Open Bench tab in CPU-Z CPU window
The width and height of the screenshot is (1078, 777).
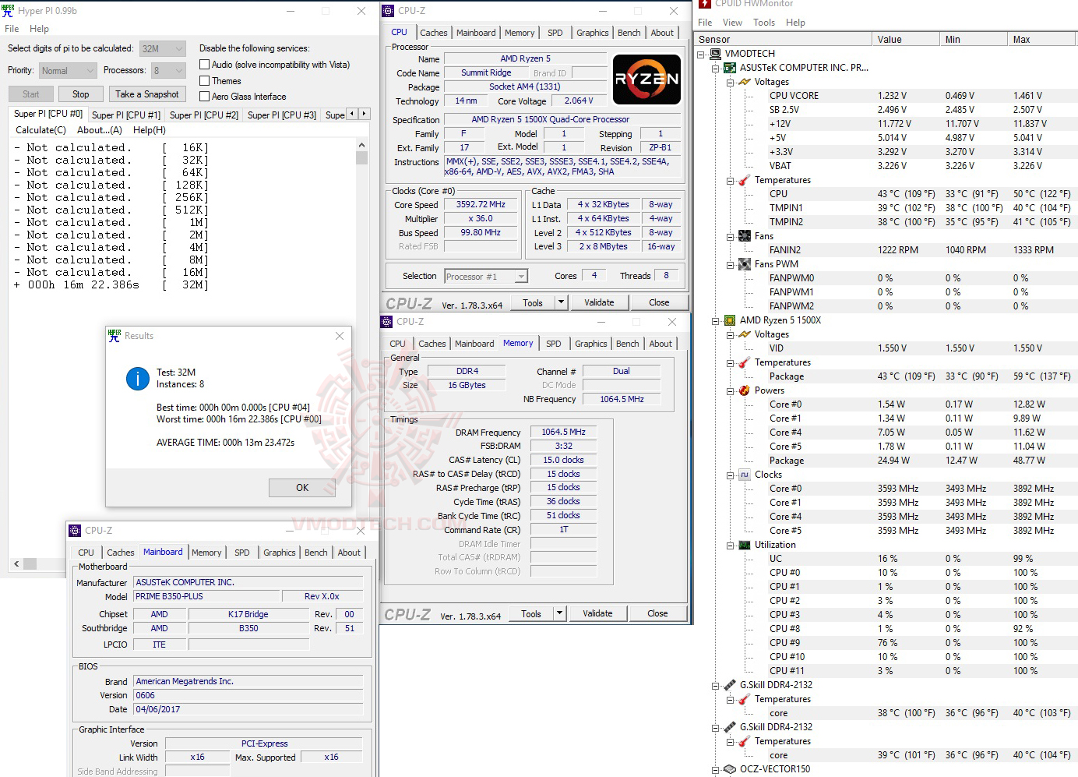click(x=629, y=33)
